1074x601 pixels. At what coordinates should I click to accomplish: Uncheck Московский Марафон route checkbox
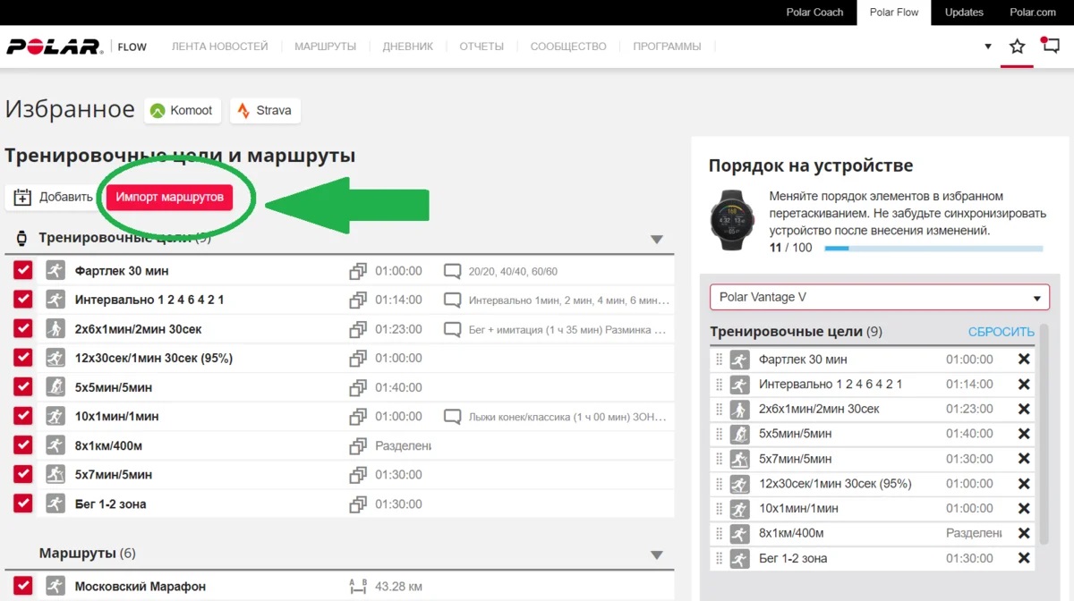tap(23, 587)
